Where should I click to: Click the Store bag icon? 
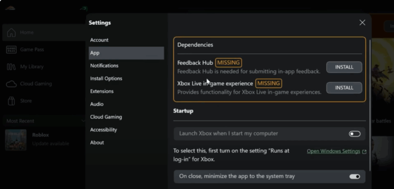coord(11,101)
